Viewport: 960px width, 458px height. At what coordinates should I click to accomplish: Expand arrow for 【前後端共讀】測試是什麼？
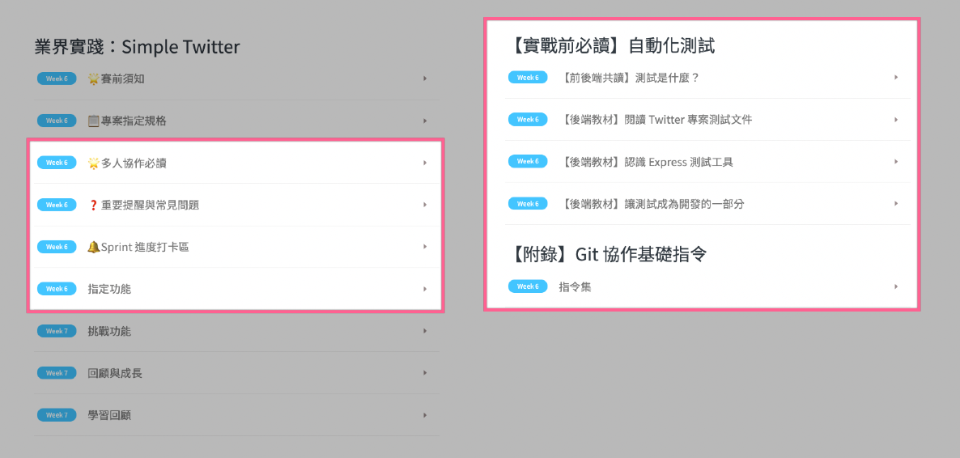coord(896,77)
